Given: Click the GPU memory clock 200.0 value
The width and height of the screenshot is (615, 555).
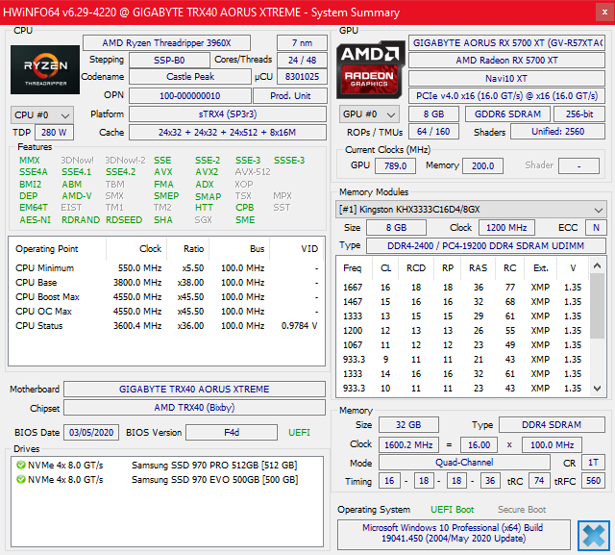Looking at the screenshot, I should coord(482,166).
